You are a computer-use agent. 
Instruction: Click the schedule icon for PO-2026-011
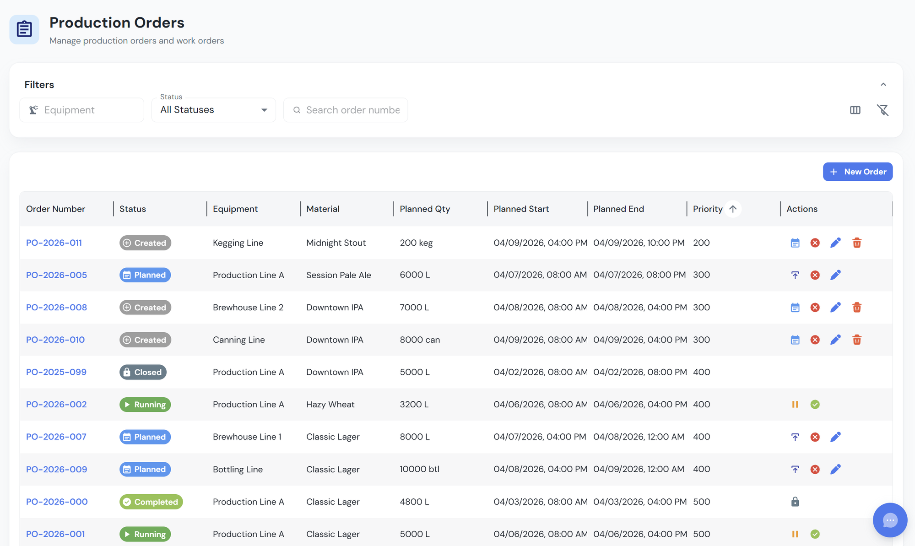(x=795, y=243)
